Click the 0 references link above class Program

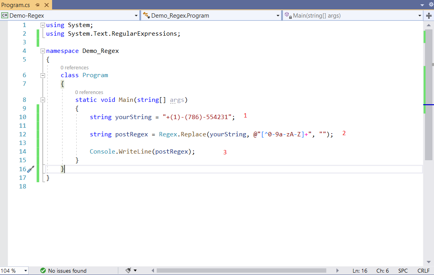74,67
